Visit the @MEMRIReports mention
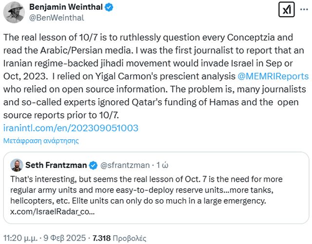312x244 pixels. tap(273, 76)
